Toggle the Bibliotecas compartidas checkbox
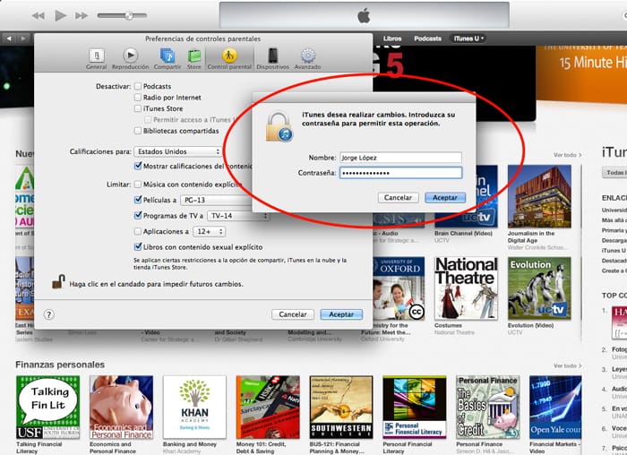This screenshot has width=627, height=455. pyautogui.click(x=138, y=131)
